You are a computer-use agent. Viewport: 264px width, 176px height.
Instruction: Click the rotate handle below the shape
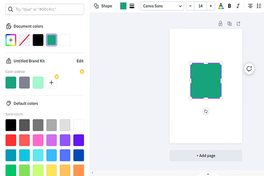coord(206,111)
